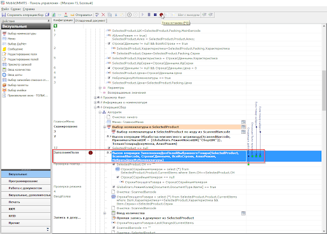The image size is (327, 234).
Task: Open the Программирование category
Action: [x=26, y=181]
